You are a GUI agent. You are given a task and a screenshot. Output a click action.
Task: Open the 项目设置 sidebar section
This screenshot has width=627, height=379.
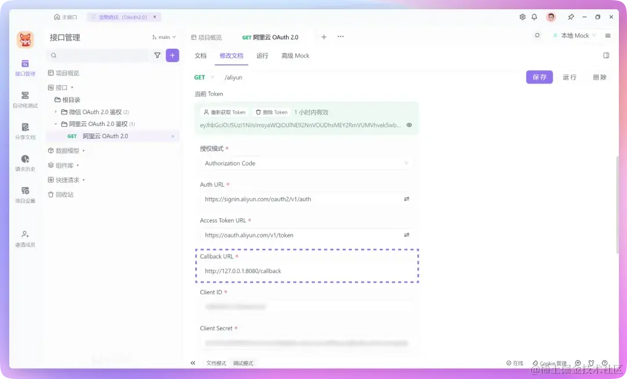point(25,194)
